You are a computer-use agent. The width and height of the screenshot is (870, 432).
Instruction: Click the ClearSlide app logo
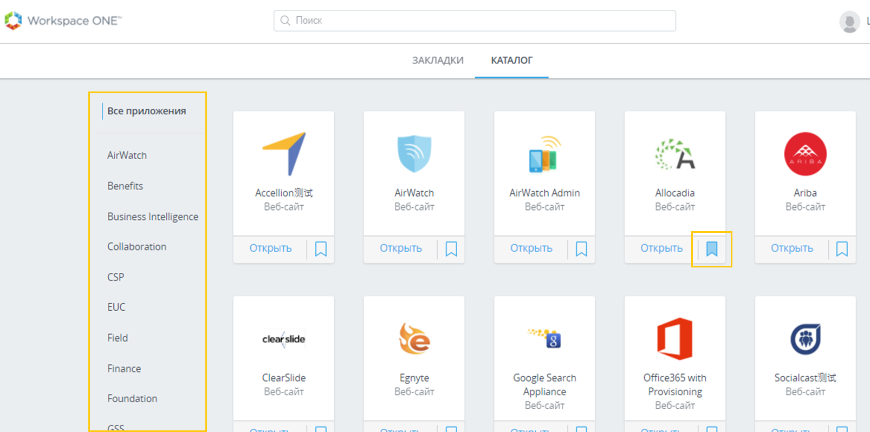tap(284, 339)
